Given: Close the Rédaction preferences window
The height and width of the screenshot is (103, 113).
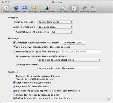Looking at the screenshot, I should (x=3, y=2).
